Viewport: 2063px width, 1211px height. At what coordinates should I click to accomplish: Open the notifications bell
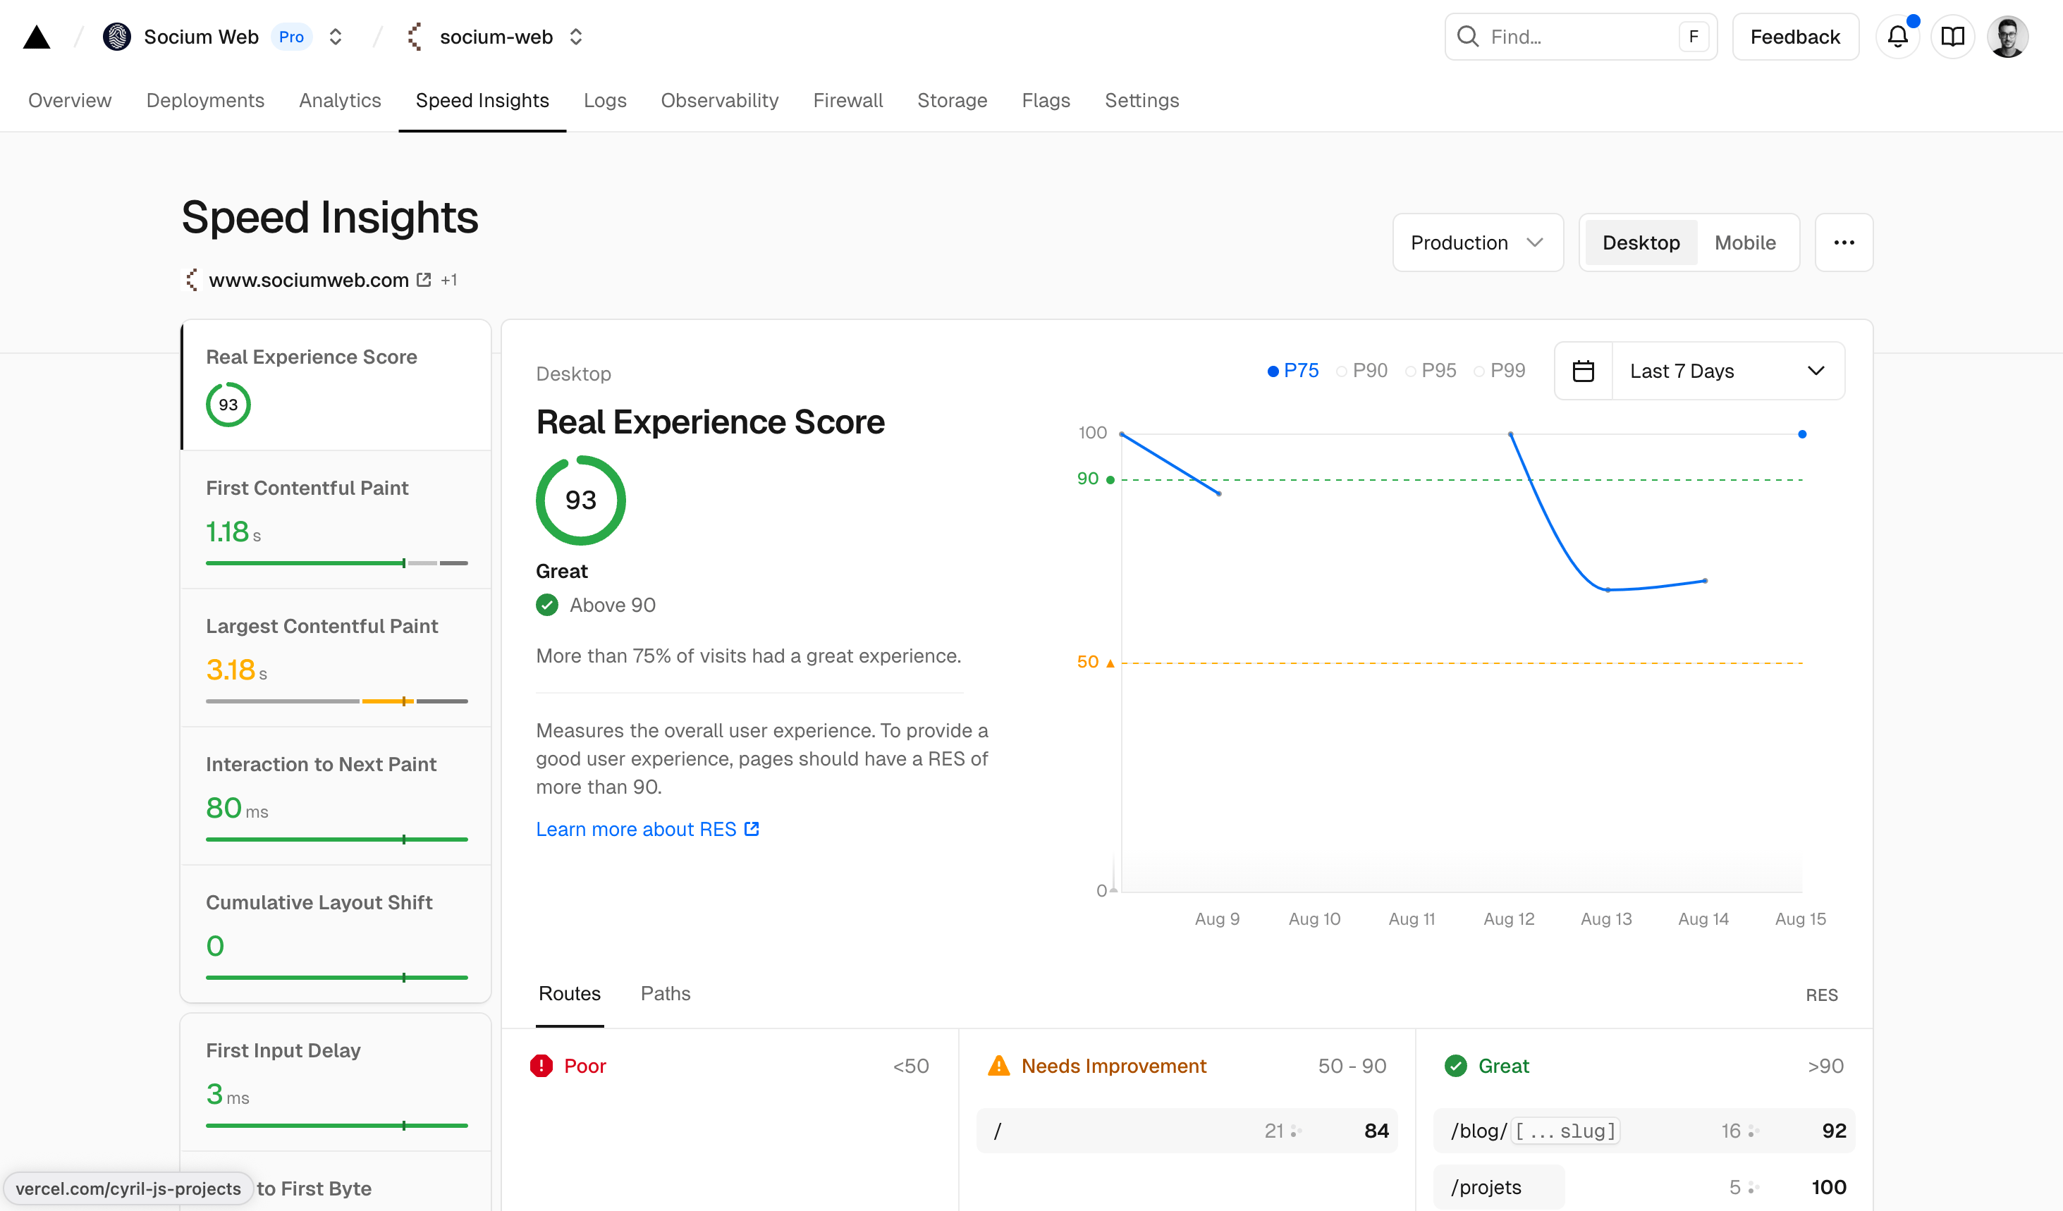[1897, 36]
